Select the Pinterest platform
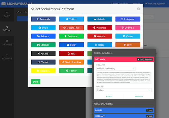This screenshot has height=118, width=169. tap(100, 28)
